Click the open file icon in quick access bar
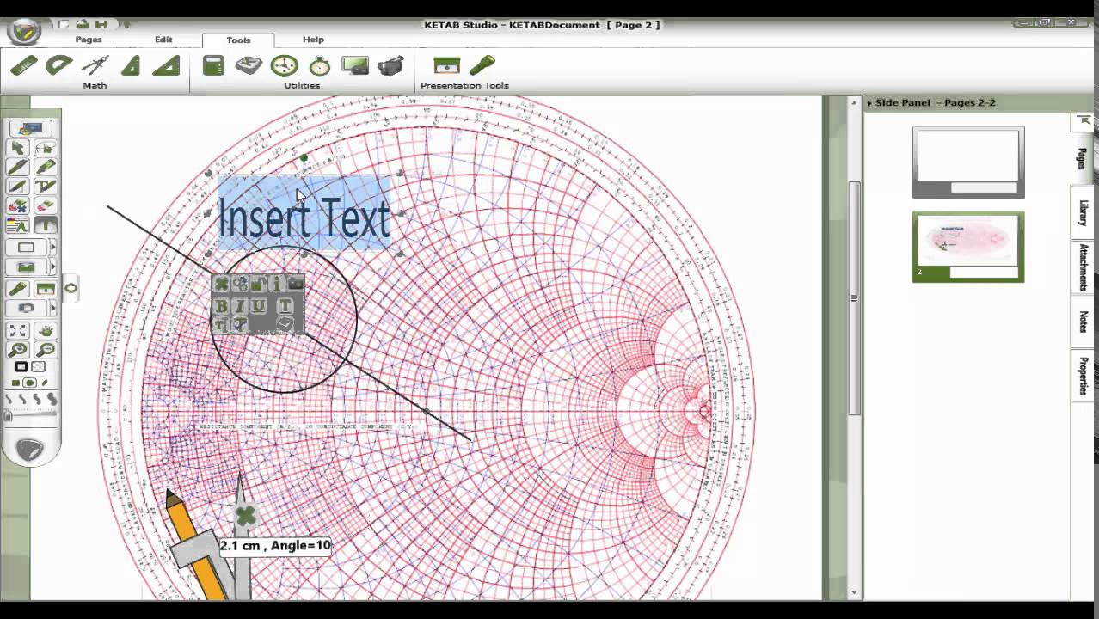This screenshot has height=619, width=1099. pos(82,24)
